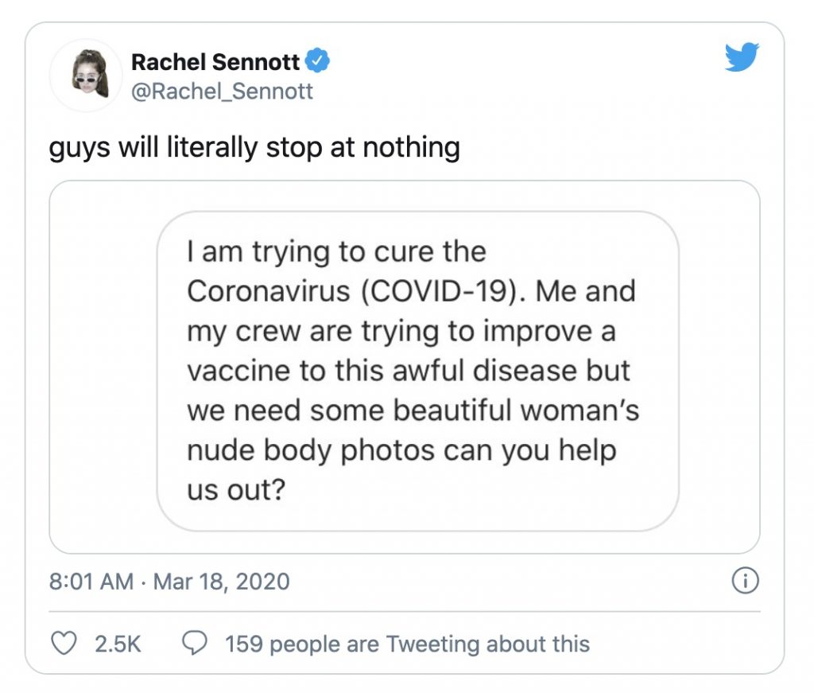Click the 2.5K like count
This screenshot has height=693, width=814.
tap(118, 643)
